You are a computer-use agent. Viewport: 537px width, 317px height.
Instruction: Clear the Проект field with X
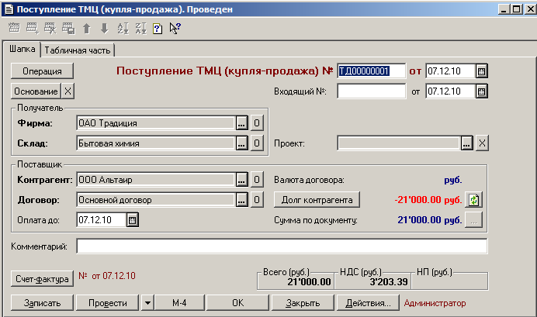[x=481, y=143]
